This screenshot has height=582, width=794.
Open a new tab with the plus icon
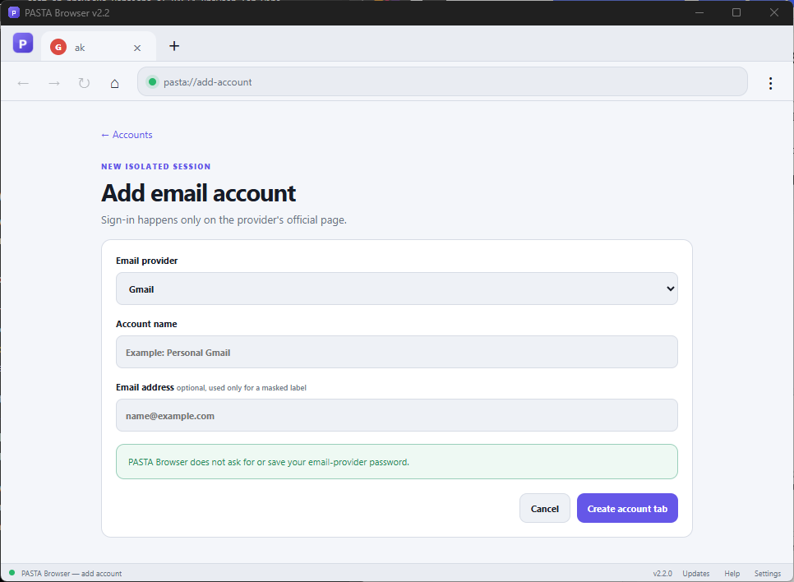pyautogui.click(x=174, y=46)
